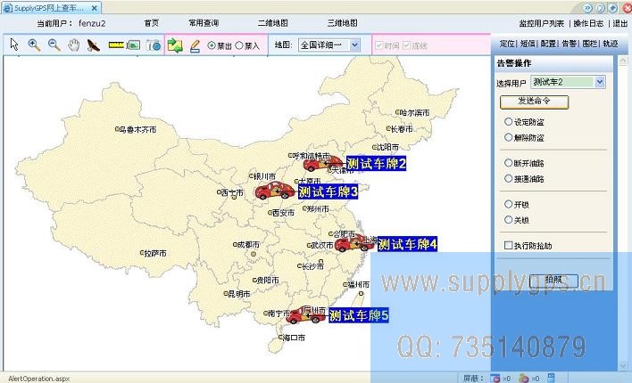The image size is (632, 383).
Task: Pick the yellow ruler measure tool
Action: (115, 44)
